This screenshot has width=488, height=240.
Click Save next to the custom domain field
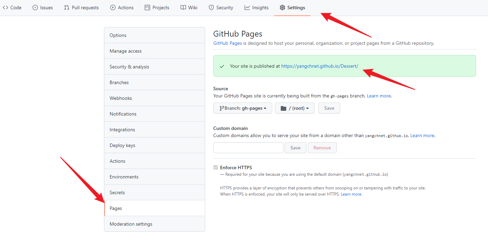pos(295,148)
